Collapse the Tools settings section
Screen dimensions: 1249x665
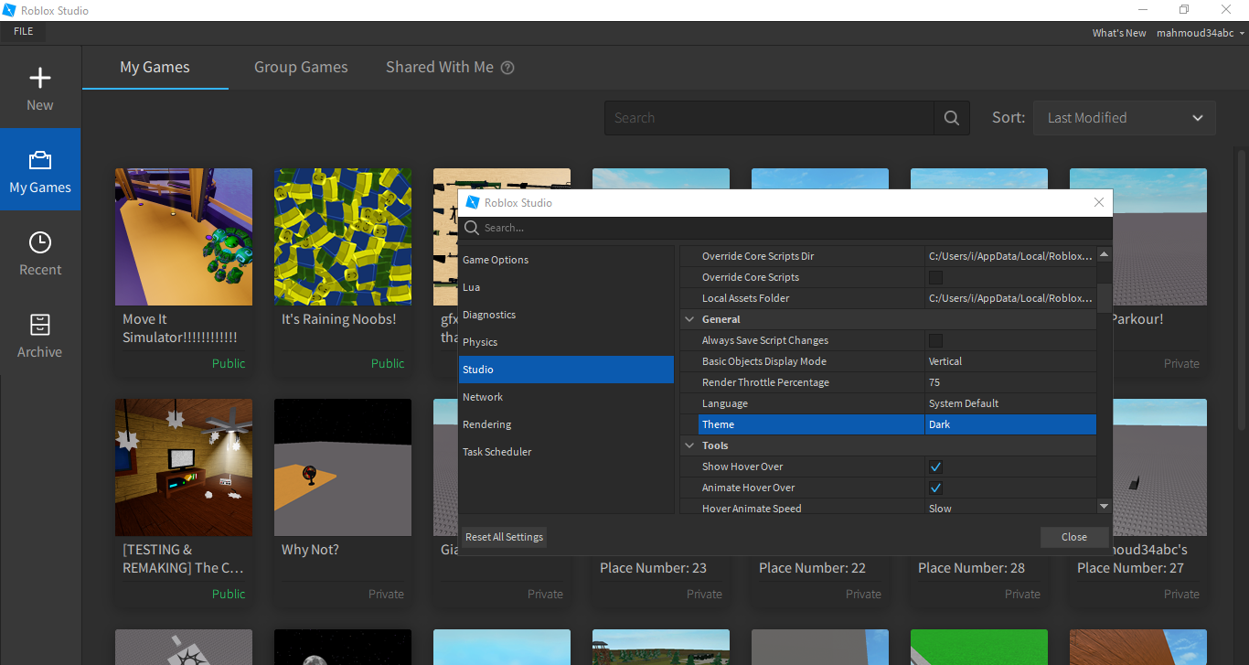(x=689, y=445)
